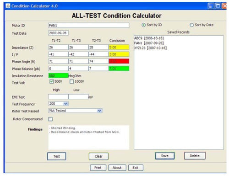Screen dimensions: 229x176
Task: Save the current motor record
Action: click(x=165, y=156)
